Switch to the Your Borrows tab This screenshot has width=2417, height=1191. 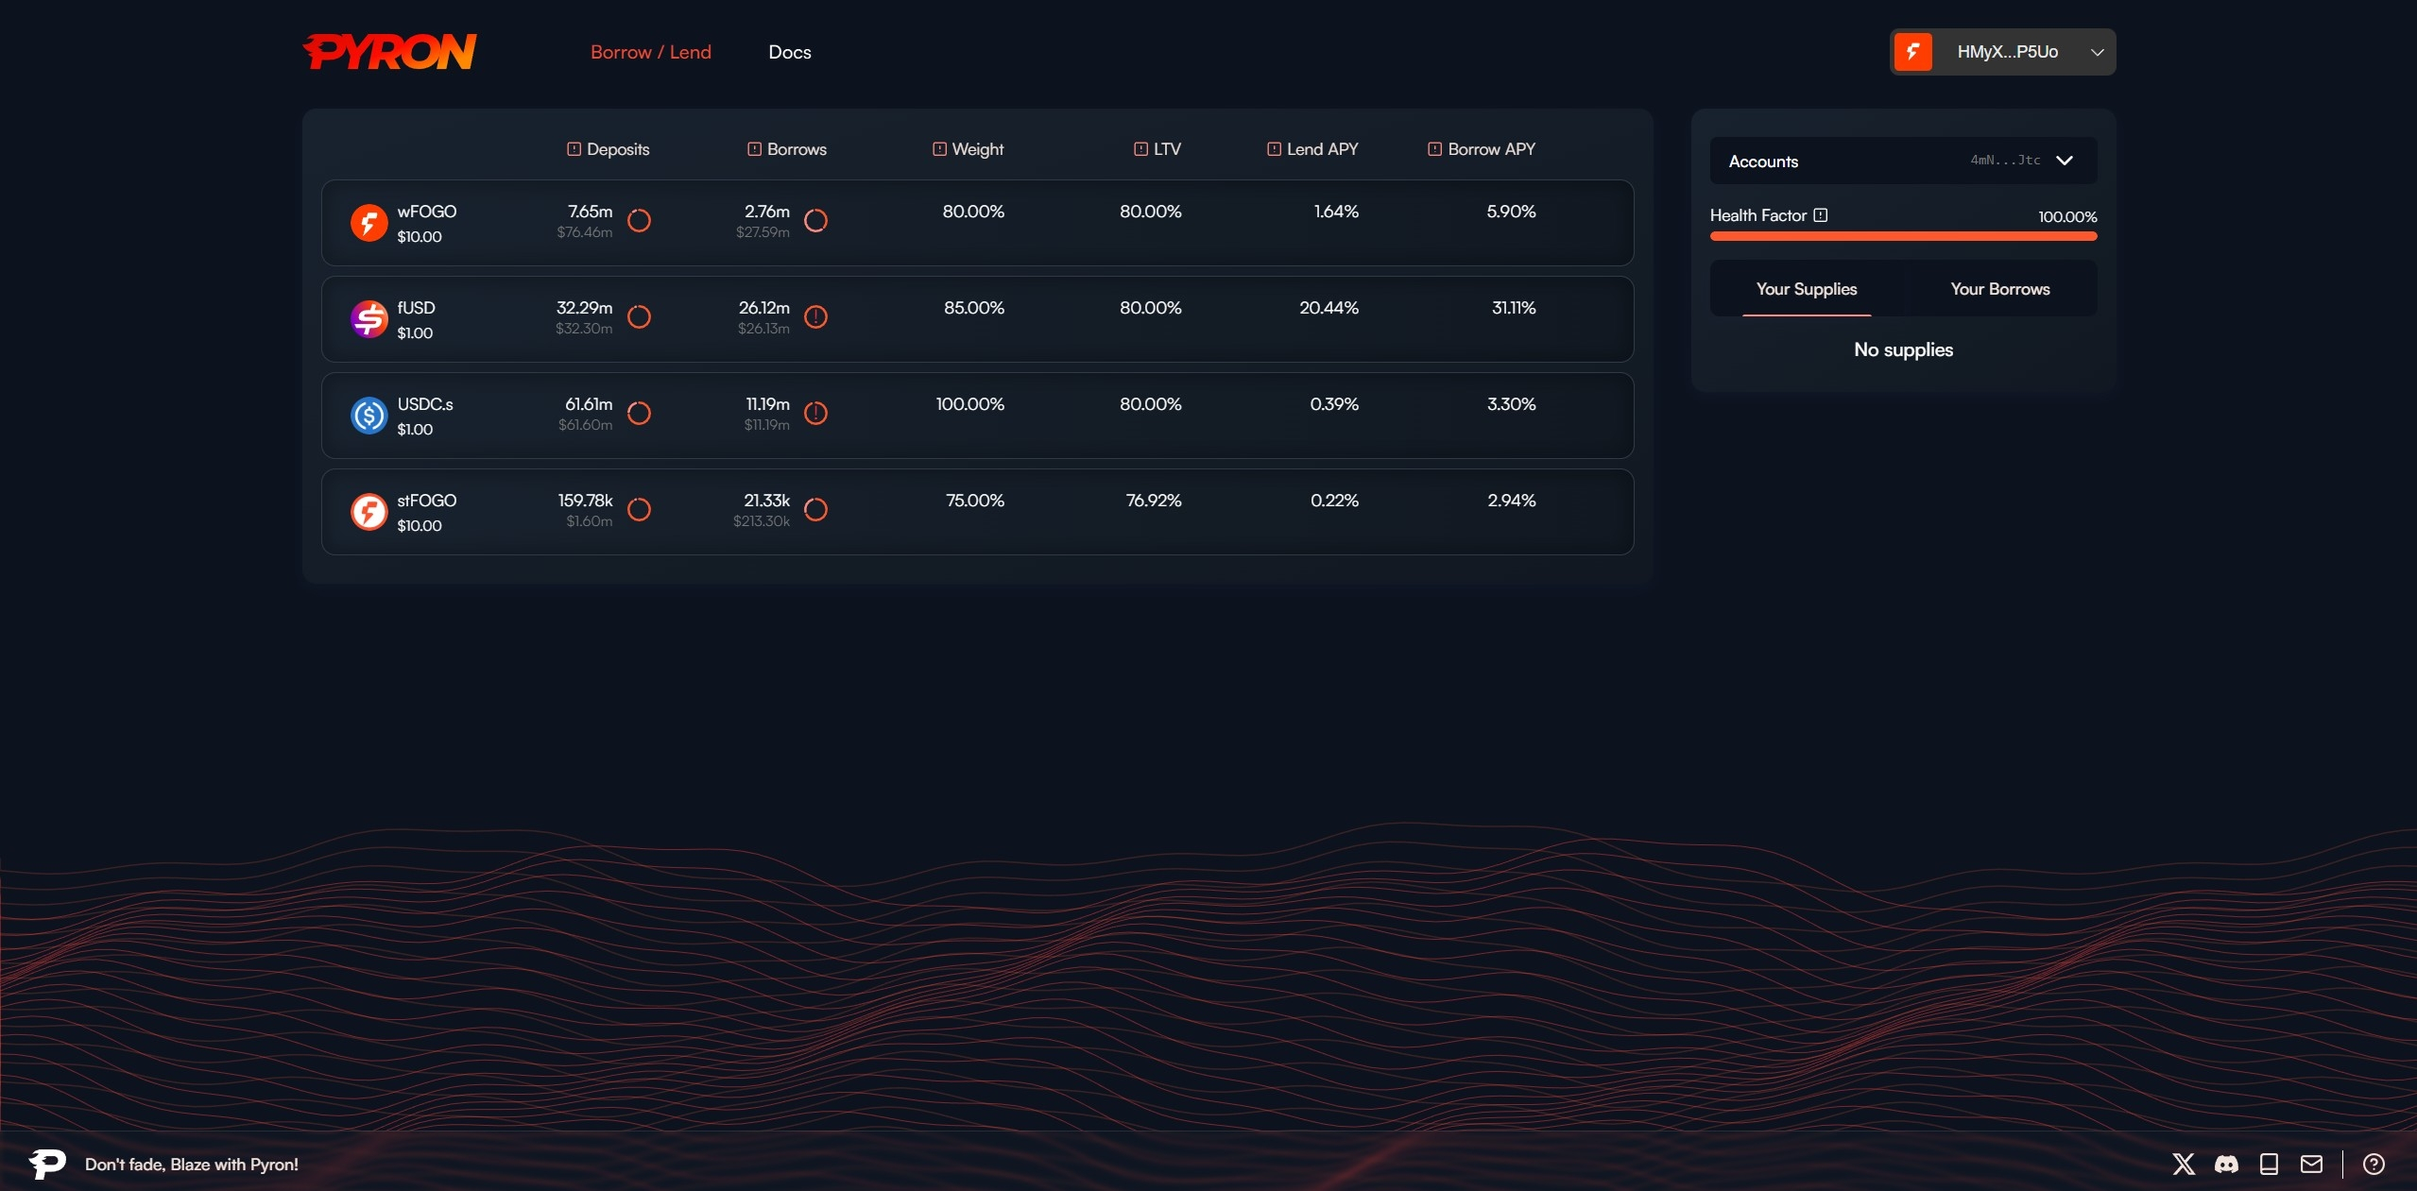[x=1999, y=289]
